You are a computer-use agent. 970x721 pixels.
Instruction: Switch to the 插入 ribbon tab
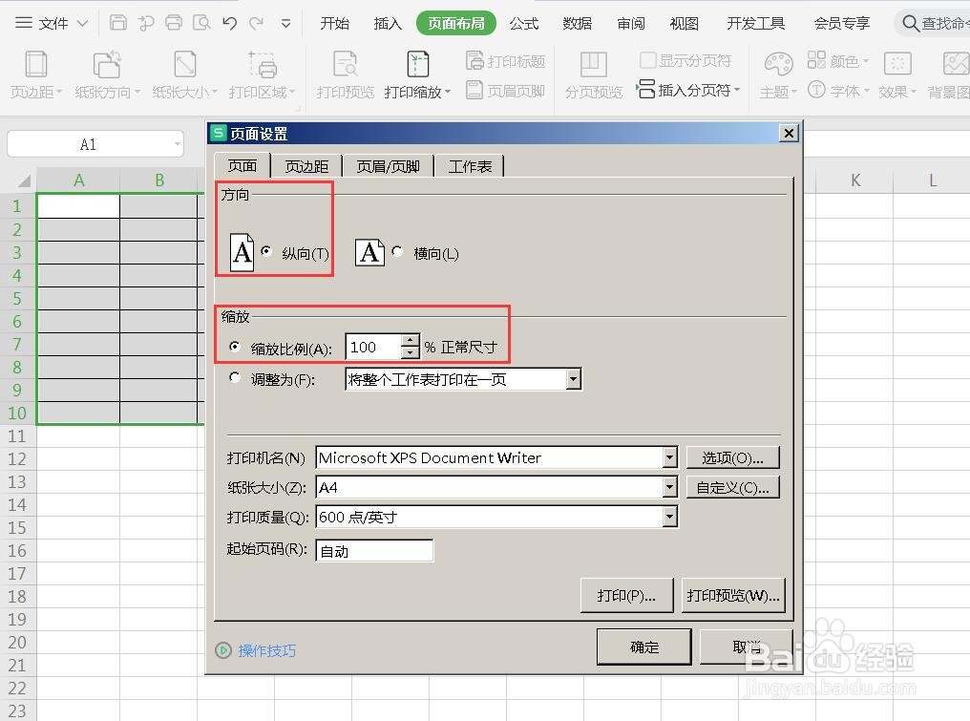pyautogui.click(x=388, y=24)
